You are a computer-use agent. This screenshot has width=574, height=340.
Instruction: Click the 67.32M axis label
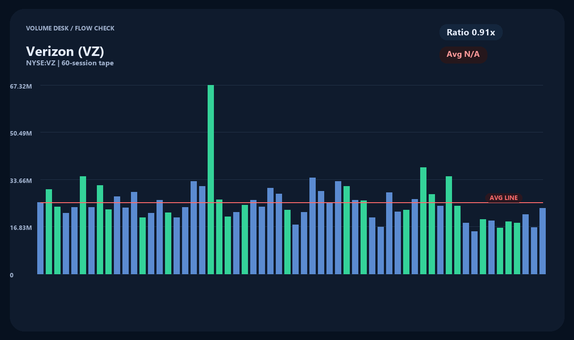tap(21, 86)
